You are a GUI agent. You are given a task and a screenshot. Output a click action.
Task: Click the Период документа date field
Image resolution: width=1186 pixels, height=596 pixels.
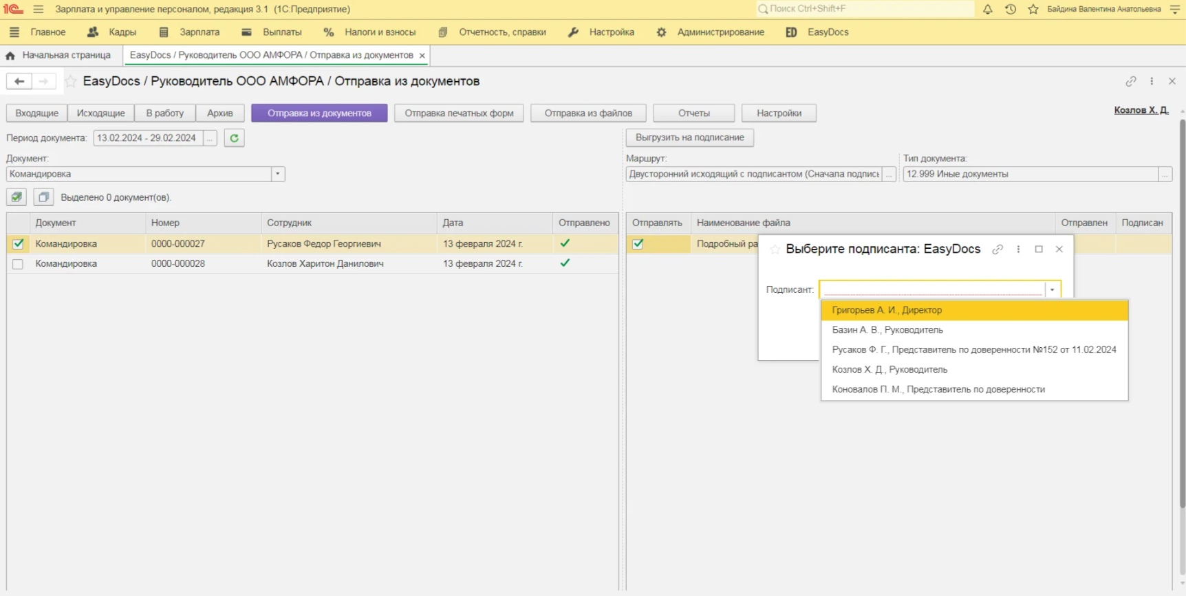click(x=149, y=138)
